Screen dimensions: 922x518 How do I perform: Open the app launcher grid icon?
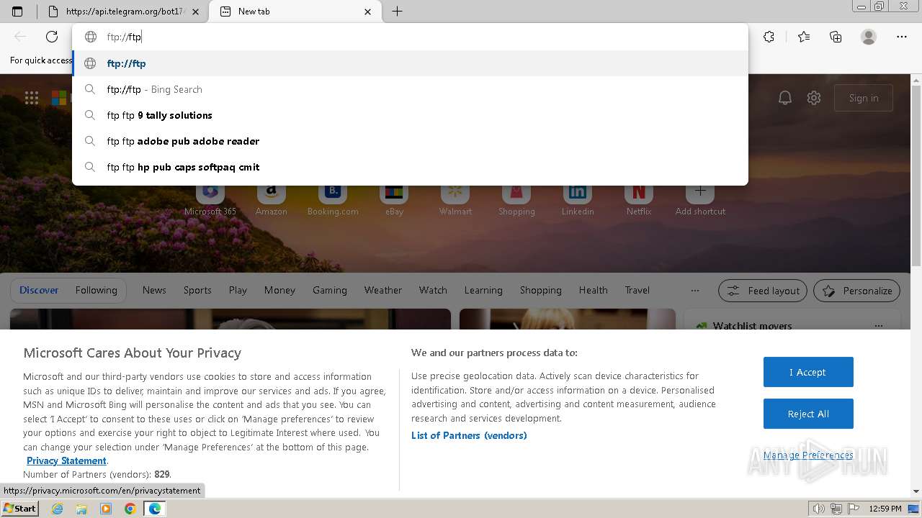pos(32,98)
